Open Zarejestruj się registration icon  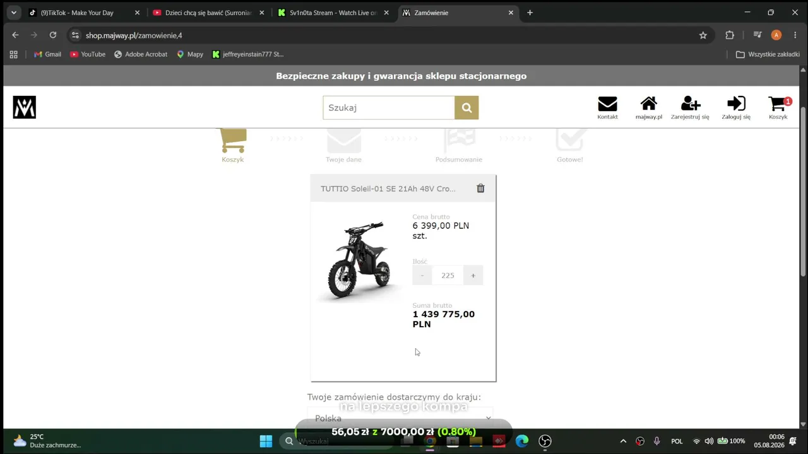point(690,108)
